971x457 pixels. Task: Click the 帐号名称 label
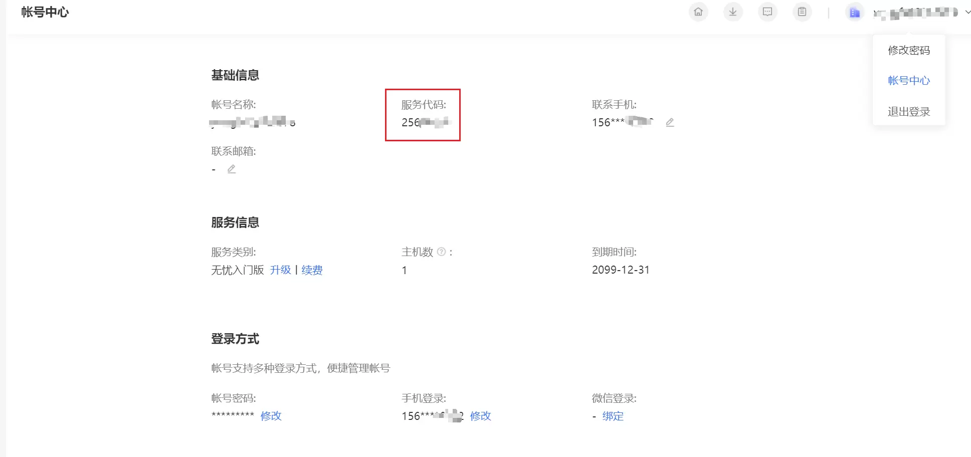(x=234, y=105)
